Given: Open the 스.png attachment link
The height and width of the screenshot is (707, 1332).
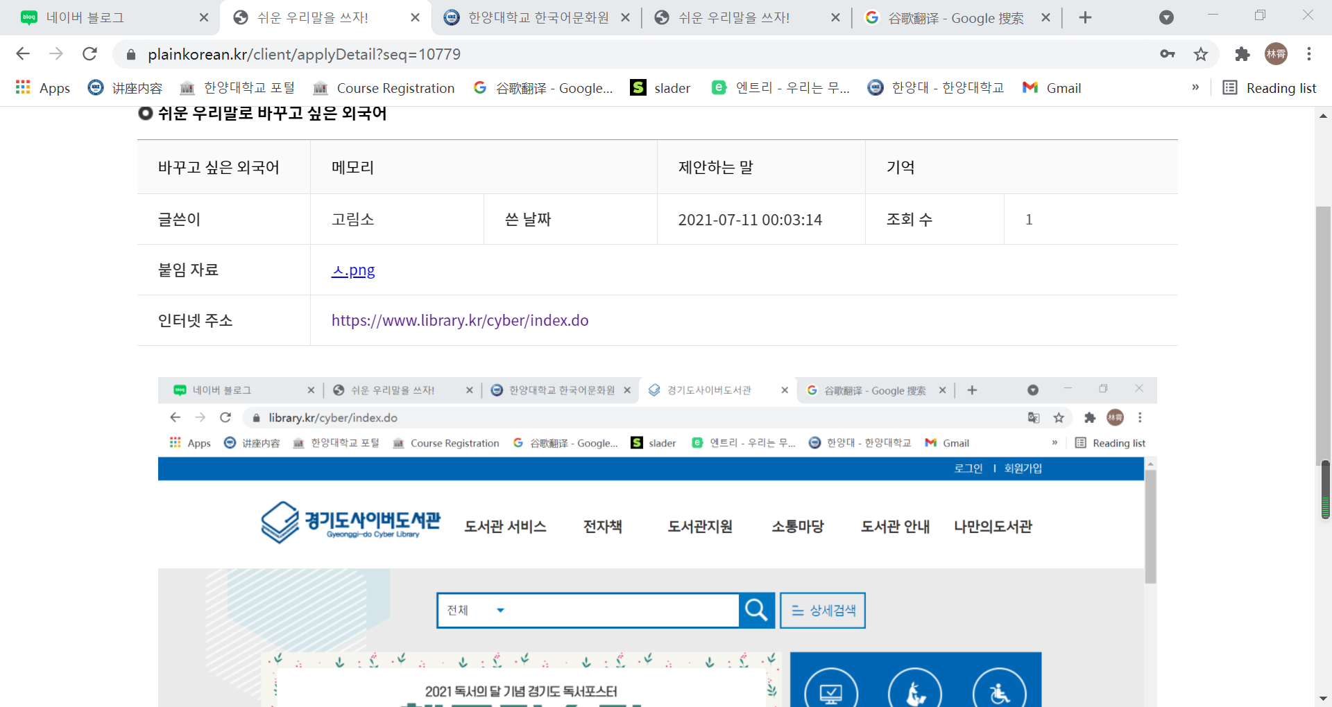Looking at the screenshot, I should pyautogui.click(x=353, y=270).
